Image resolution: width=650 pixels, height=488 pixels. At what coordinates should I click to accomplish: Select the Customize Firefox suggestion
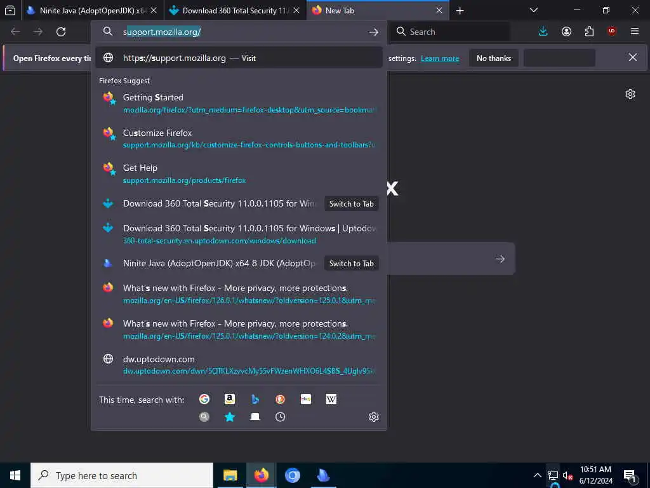(239, 138)
